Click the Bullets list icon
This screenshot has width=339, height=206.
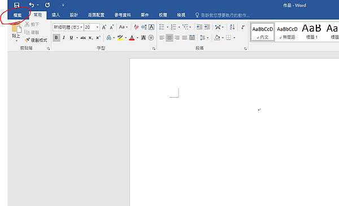(162, 27)
